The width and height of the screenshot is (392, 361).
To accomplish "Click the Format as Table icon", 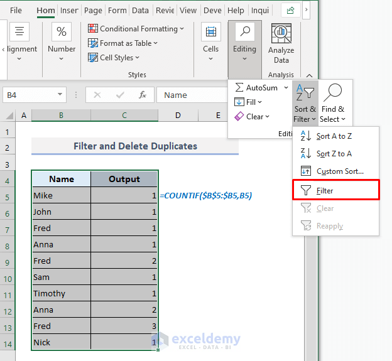I will point(93,43).
